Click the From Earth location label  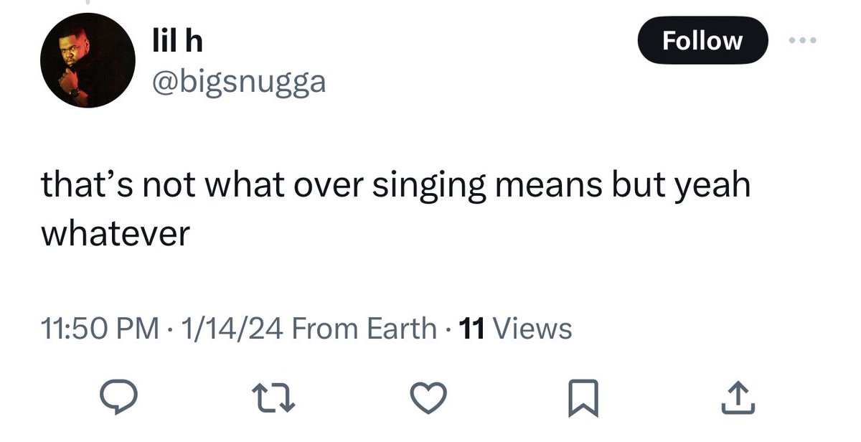364,329
